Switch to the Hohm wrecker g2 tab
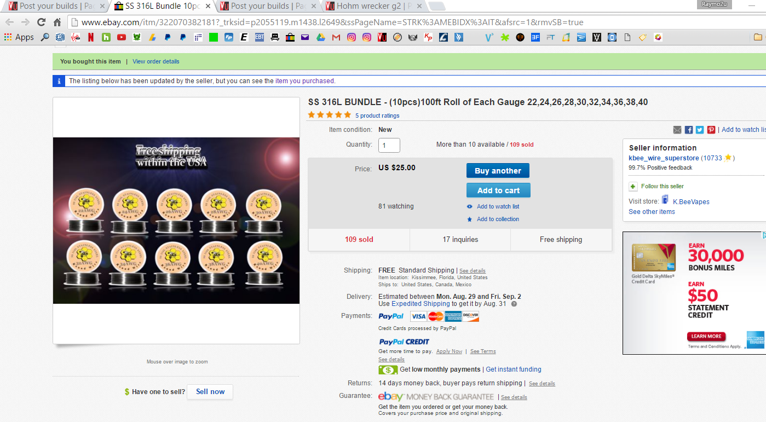 tap(372, 6)
